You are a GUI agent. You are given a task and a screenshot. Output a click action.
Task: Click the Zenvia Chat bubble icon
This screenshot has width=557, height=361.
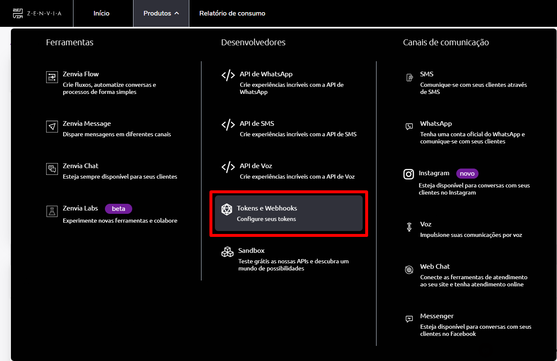coord(52,169)
